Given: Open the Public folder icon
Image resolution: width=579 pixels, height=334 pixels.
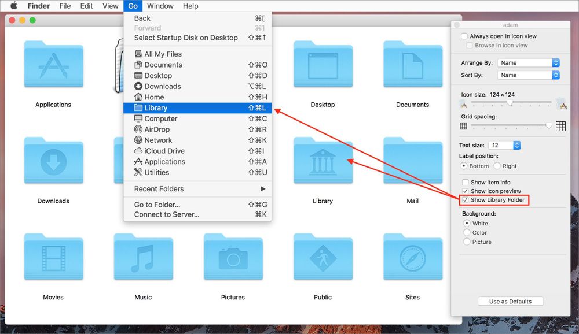Looking at the screenshot, I should pos(323,257).
